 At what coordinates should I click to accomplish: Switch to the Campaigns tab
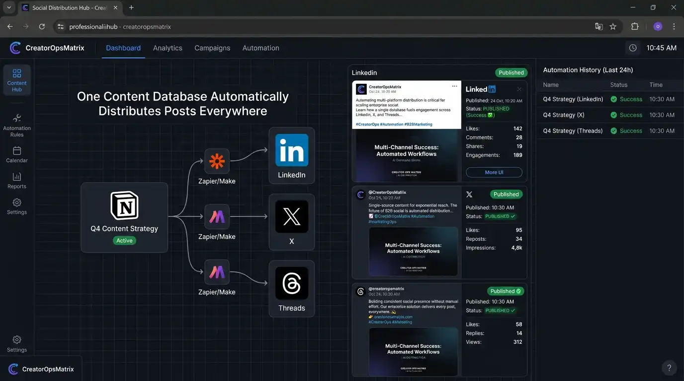[x=212, y=48]
